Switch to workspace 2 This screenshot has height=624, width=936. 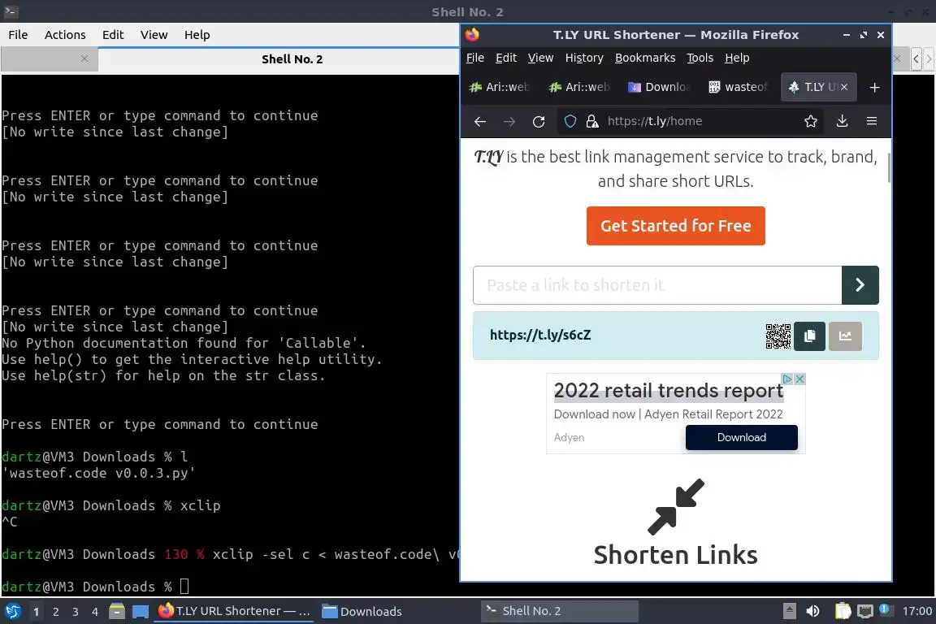pos(55,612)
